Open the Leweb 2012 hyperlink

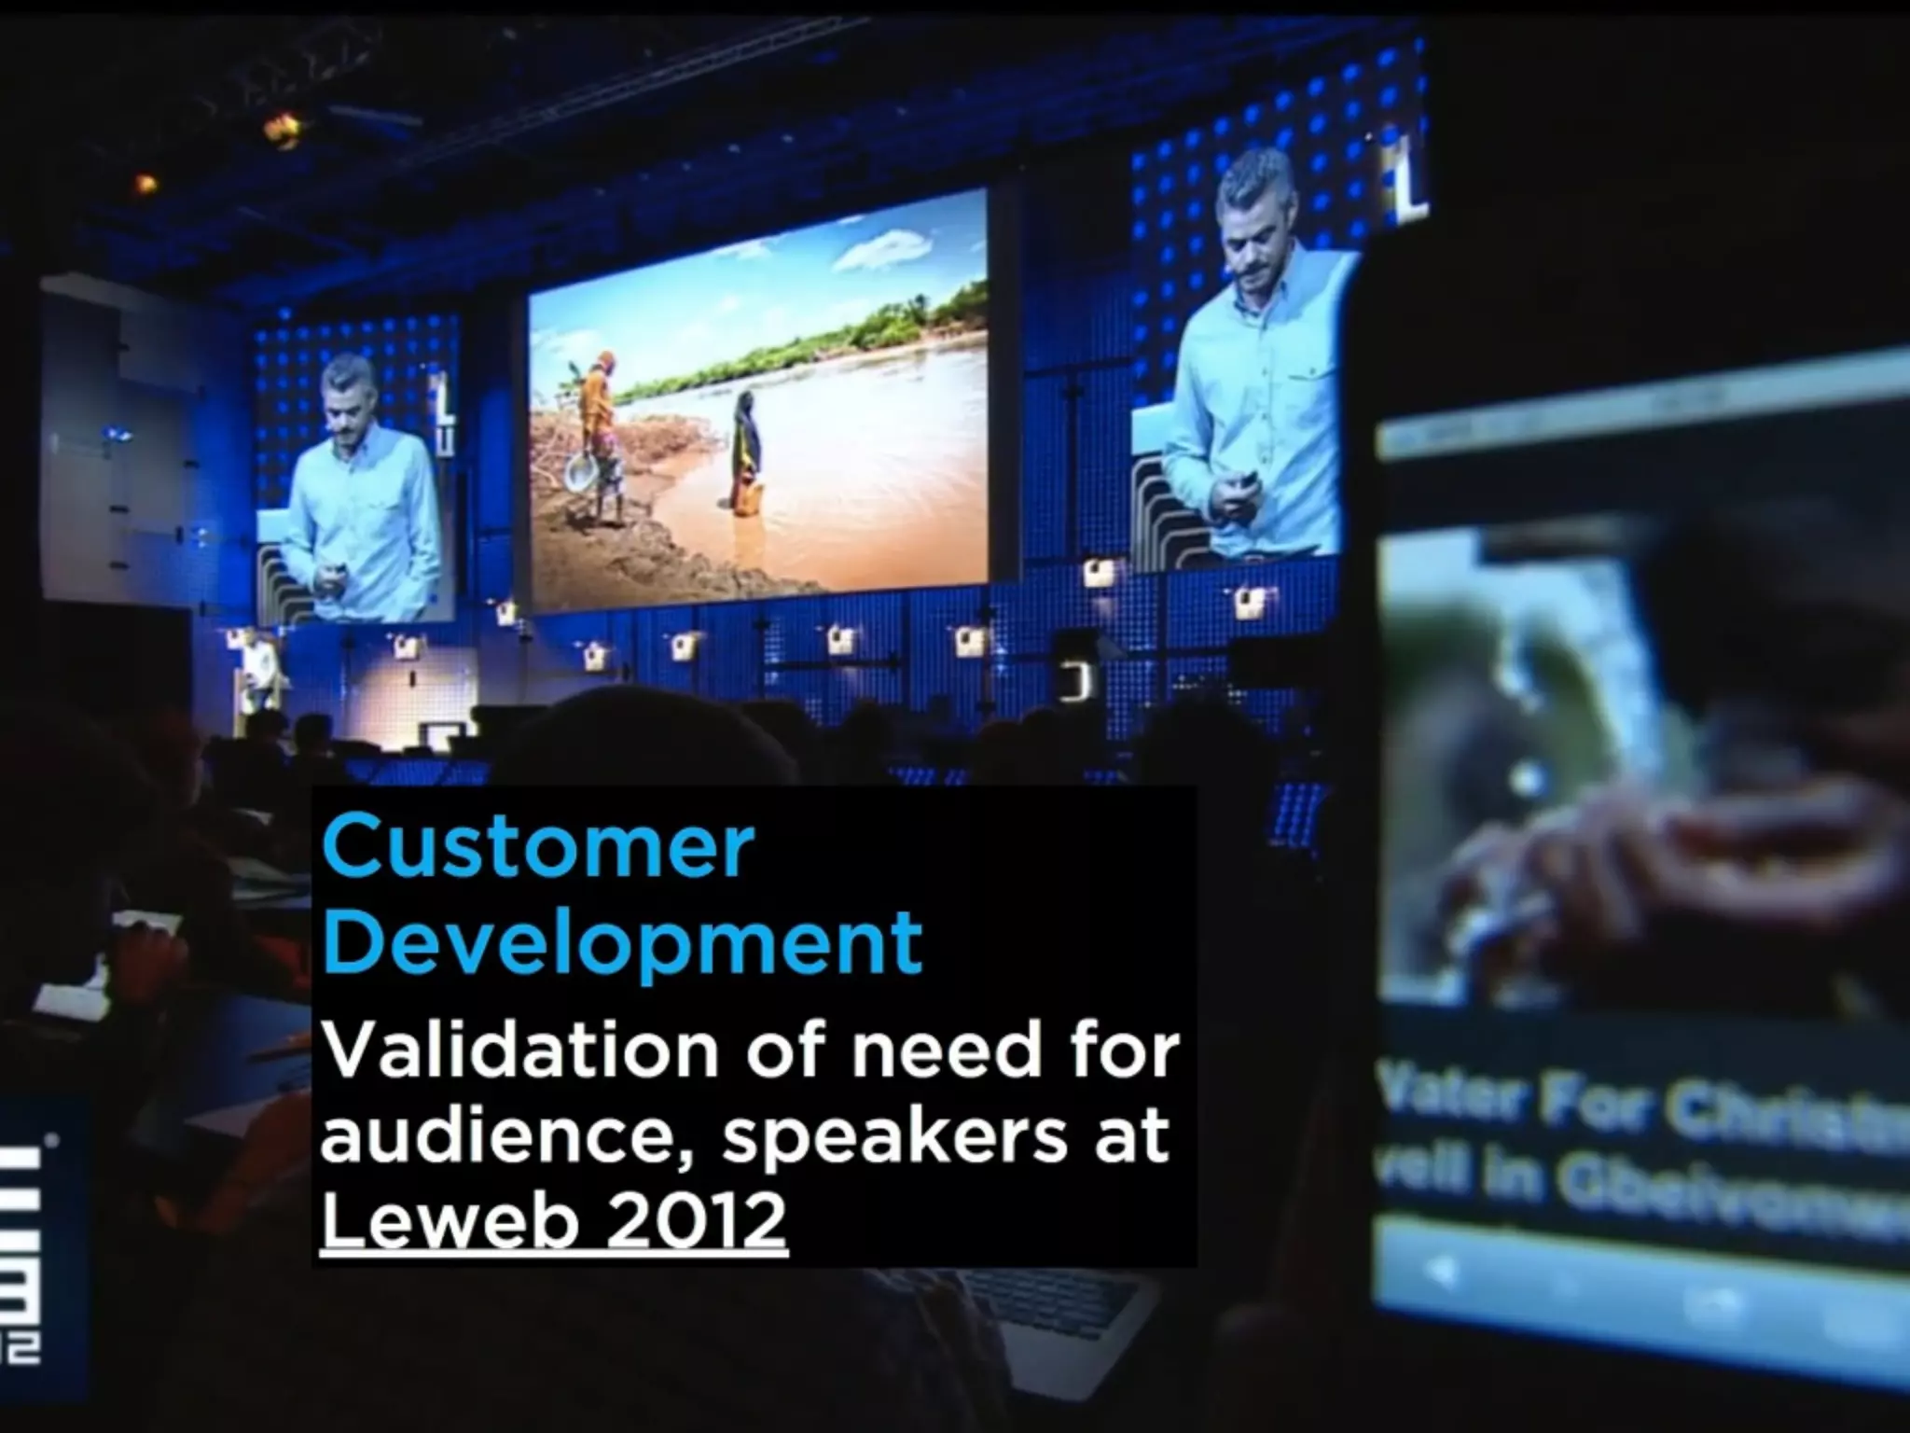554,1221
